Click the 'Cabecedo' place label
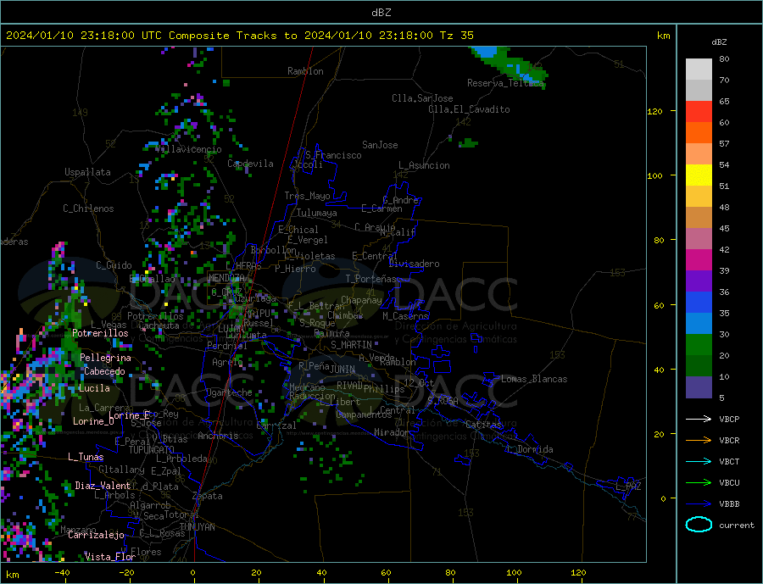Screen dimensions: 763x584 (x=104, y=372)
